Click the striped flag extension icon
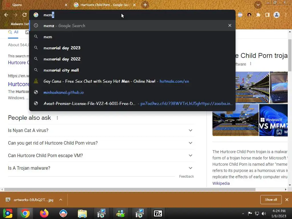Screen dimensions: 292x219 point(240,15)
